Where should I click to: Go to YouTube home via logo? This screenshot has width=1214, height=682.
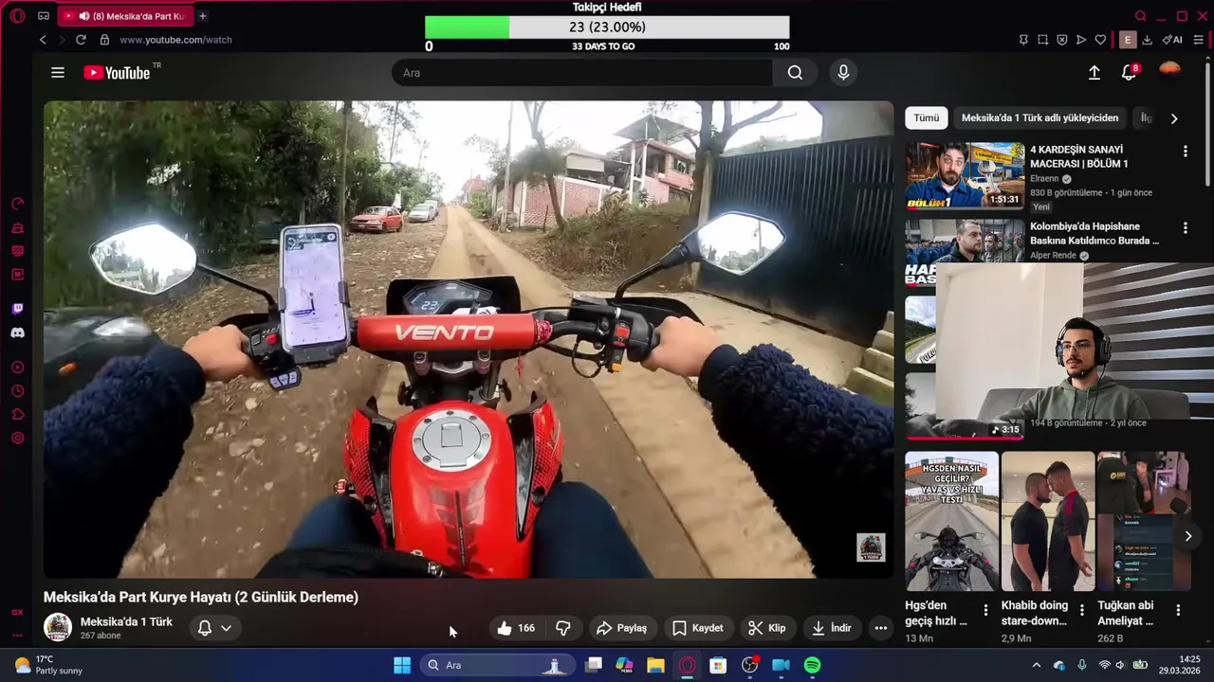(117, 73)
